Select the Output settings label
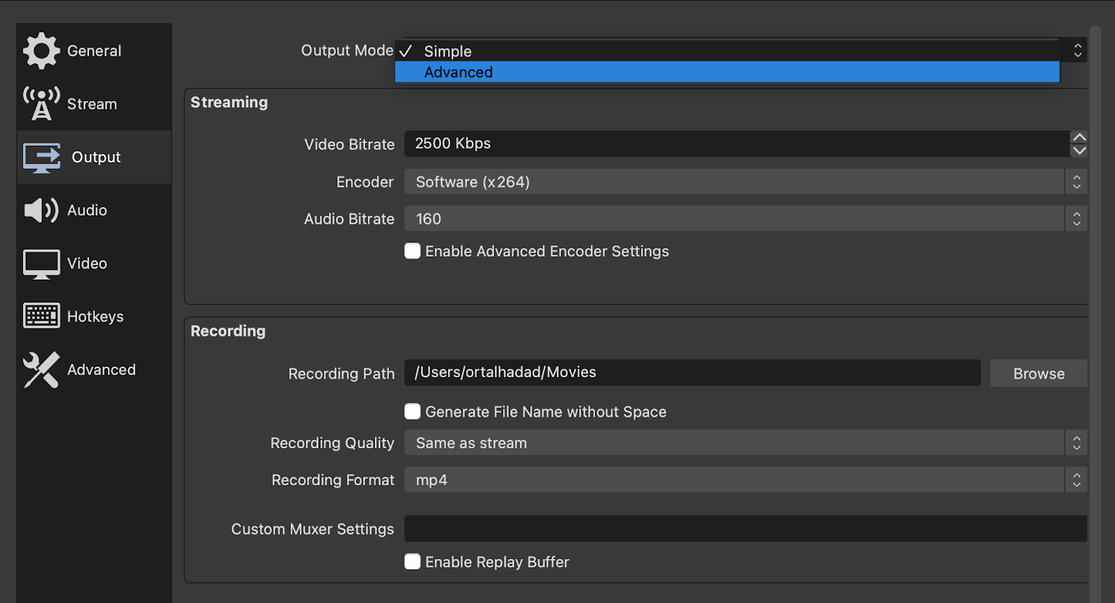This screenshot has height=603, width=1115. click(96, 158)
